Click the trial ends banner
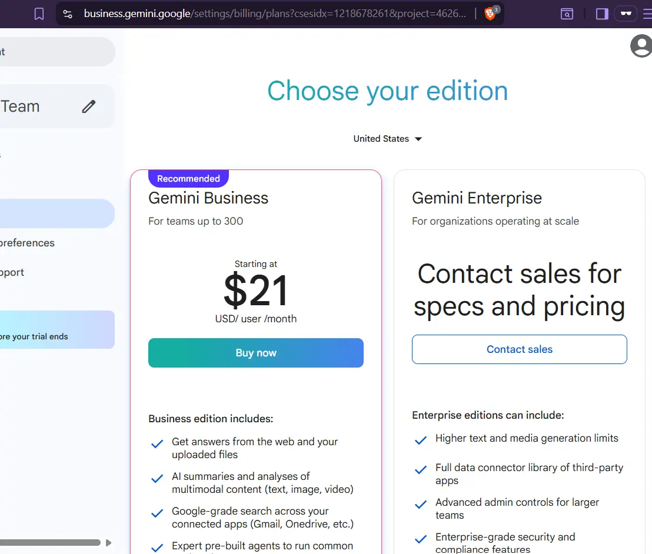 point(57,329)
